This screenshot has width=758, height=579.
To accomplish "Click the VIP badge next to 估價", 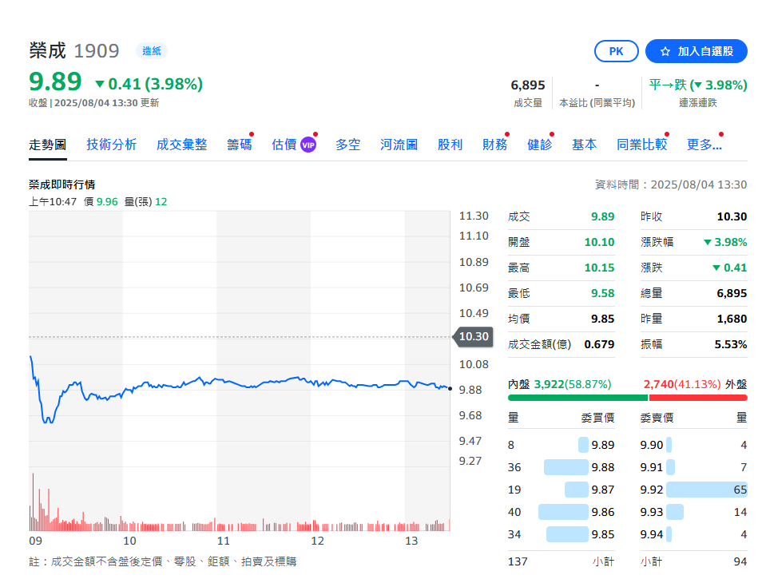I will tap(308, 145).
